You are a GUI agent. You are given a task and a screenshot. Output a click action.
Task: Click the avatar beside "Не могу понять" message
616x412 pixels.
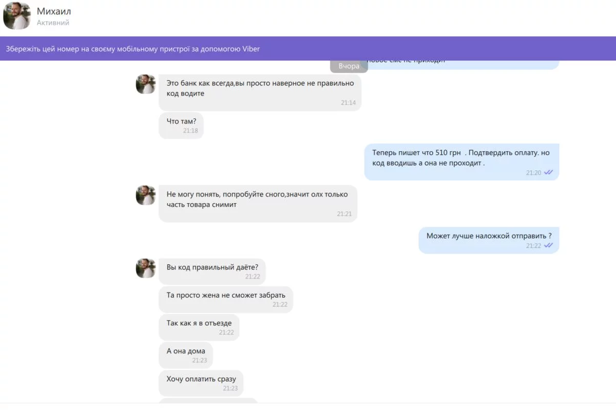tap(145, 195)
